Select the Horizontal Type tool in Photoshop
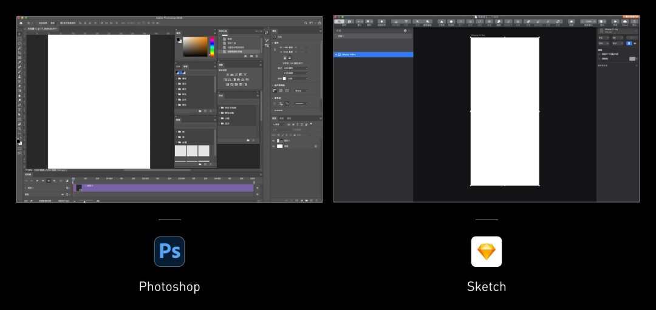 tap(19, 110)
